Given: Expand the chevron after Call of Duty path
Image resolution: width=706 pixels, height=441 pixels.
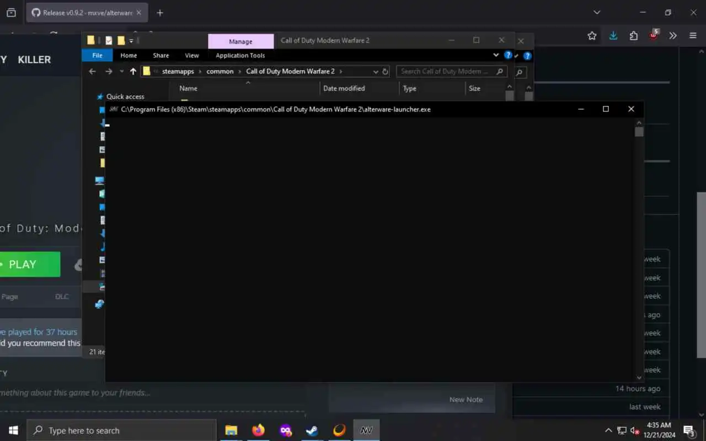Looking at the screenshot, I should coord(341,71).
